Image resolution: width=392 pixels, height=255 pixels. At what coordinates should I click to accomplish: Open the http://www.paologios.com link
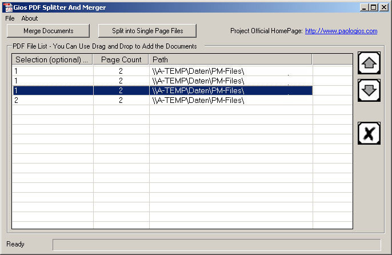click(x=341, y=31)
